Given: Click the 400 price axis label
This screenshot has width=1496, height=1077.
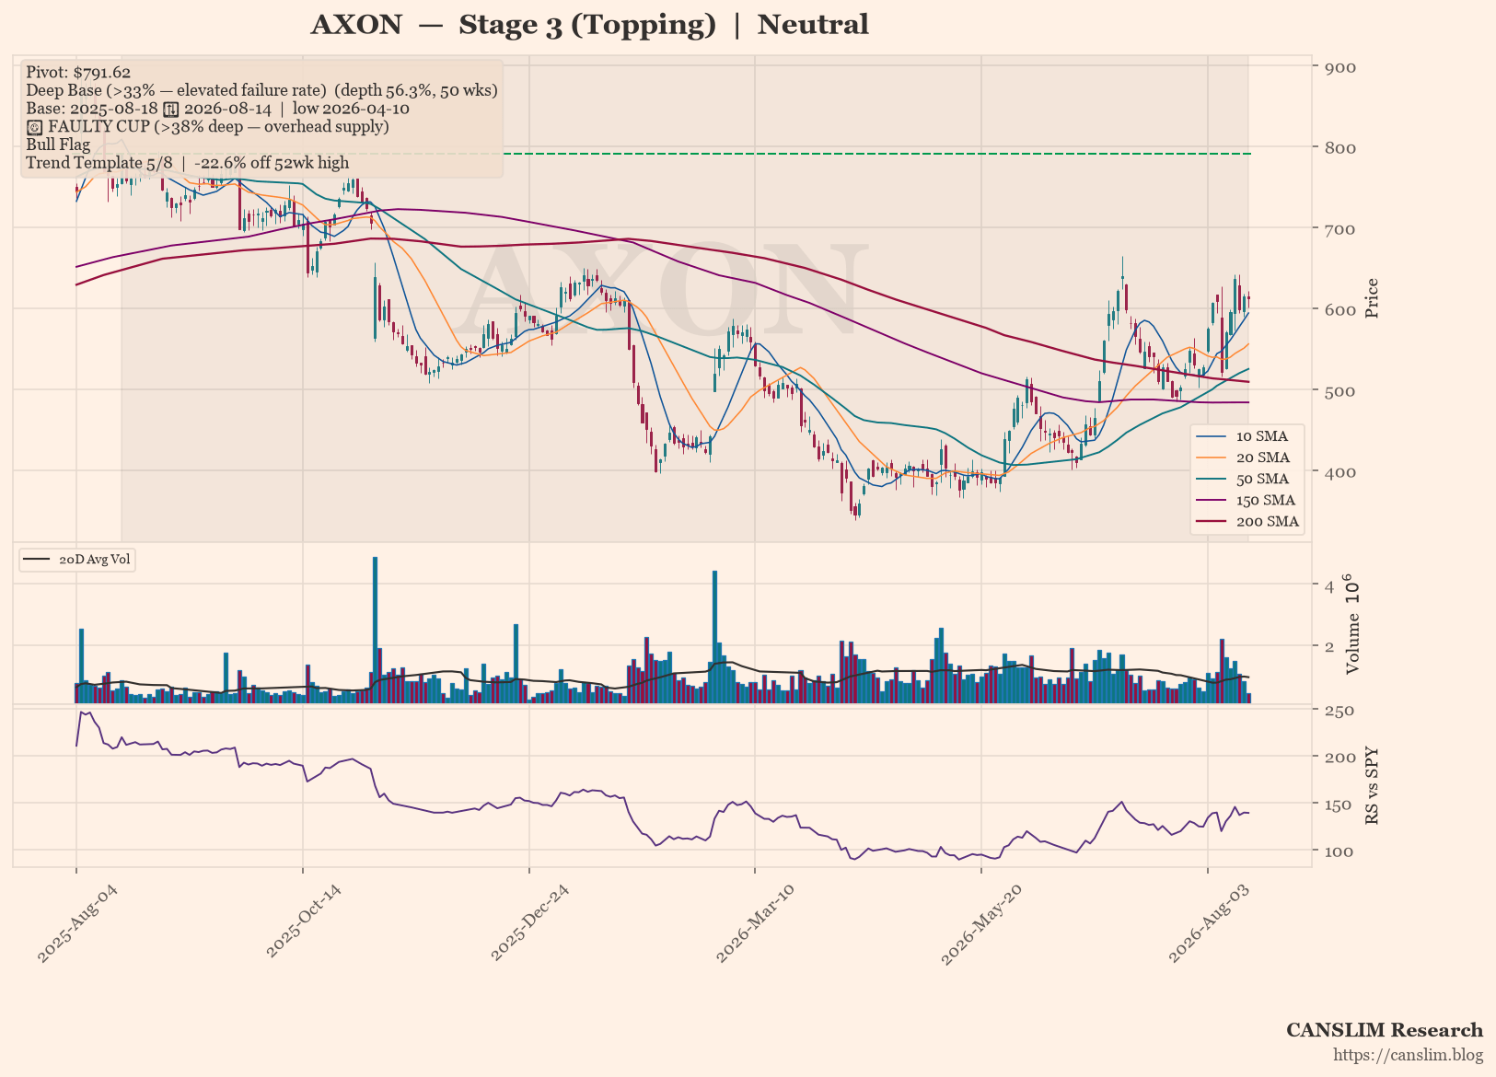Looking at the screenshot, I should [x=1339, y=472].
